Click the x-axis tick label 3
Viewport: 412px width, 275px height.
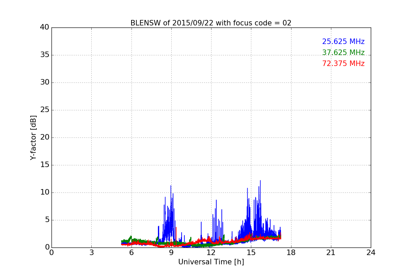click(91, 252)
